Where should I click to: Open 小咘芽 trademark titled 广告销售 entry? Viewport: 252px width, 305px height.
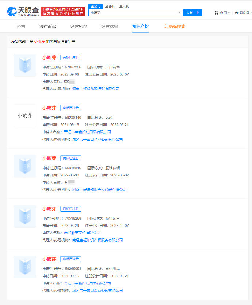coord(49,57)
